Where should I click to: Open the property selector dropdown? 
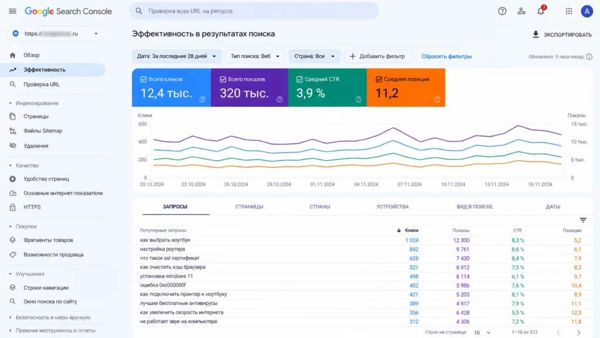55,33
